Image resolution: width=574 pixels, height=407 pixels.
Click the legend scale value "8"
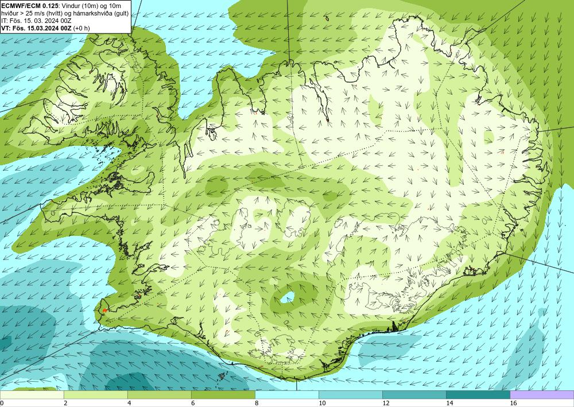(257, 403)
